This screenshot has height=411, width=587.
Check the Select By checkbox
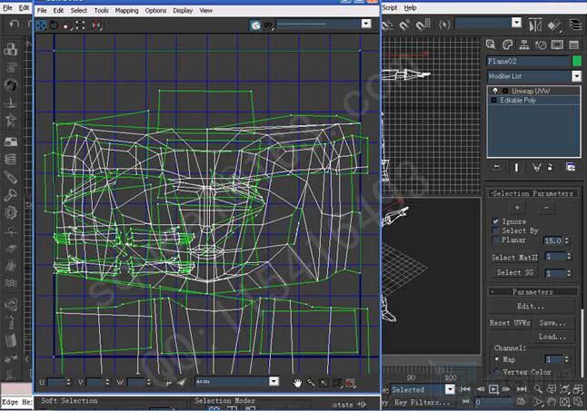coord(495,231)
